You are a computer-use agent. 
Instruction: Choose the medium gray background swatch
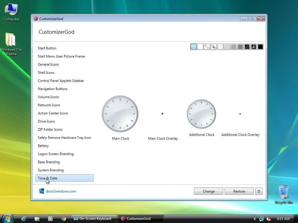(x=234, y=47)
